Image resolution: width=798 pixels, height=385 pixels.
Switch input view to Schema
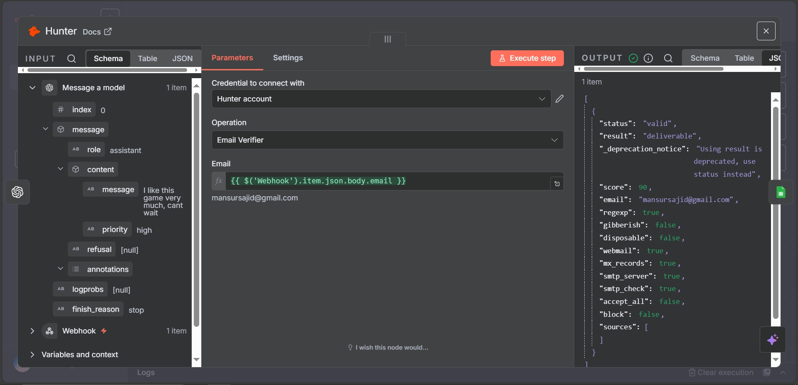(108, 59)
